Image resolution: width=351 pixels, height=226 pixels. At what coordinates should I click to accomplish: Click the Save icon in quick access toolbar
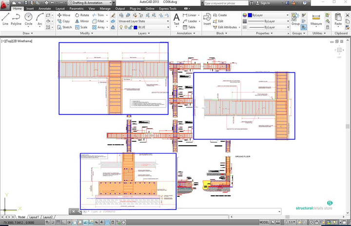coord(26,3)
